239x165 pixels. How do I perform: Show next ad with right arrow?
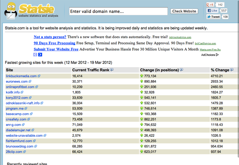click(40, 55)
